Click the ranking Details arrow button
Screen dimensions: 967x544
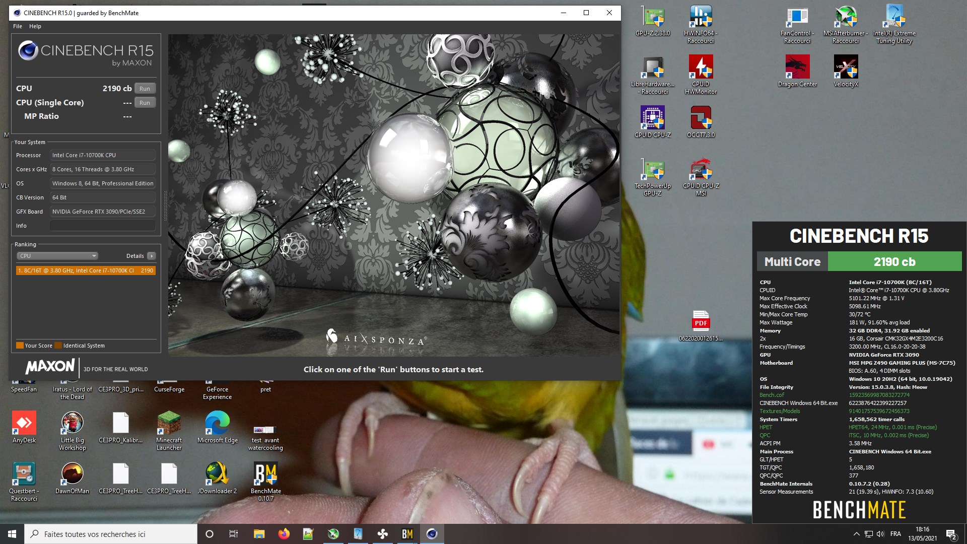pyautogui.click(x=152, y=256)
